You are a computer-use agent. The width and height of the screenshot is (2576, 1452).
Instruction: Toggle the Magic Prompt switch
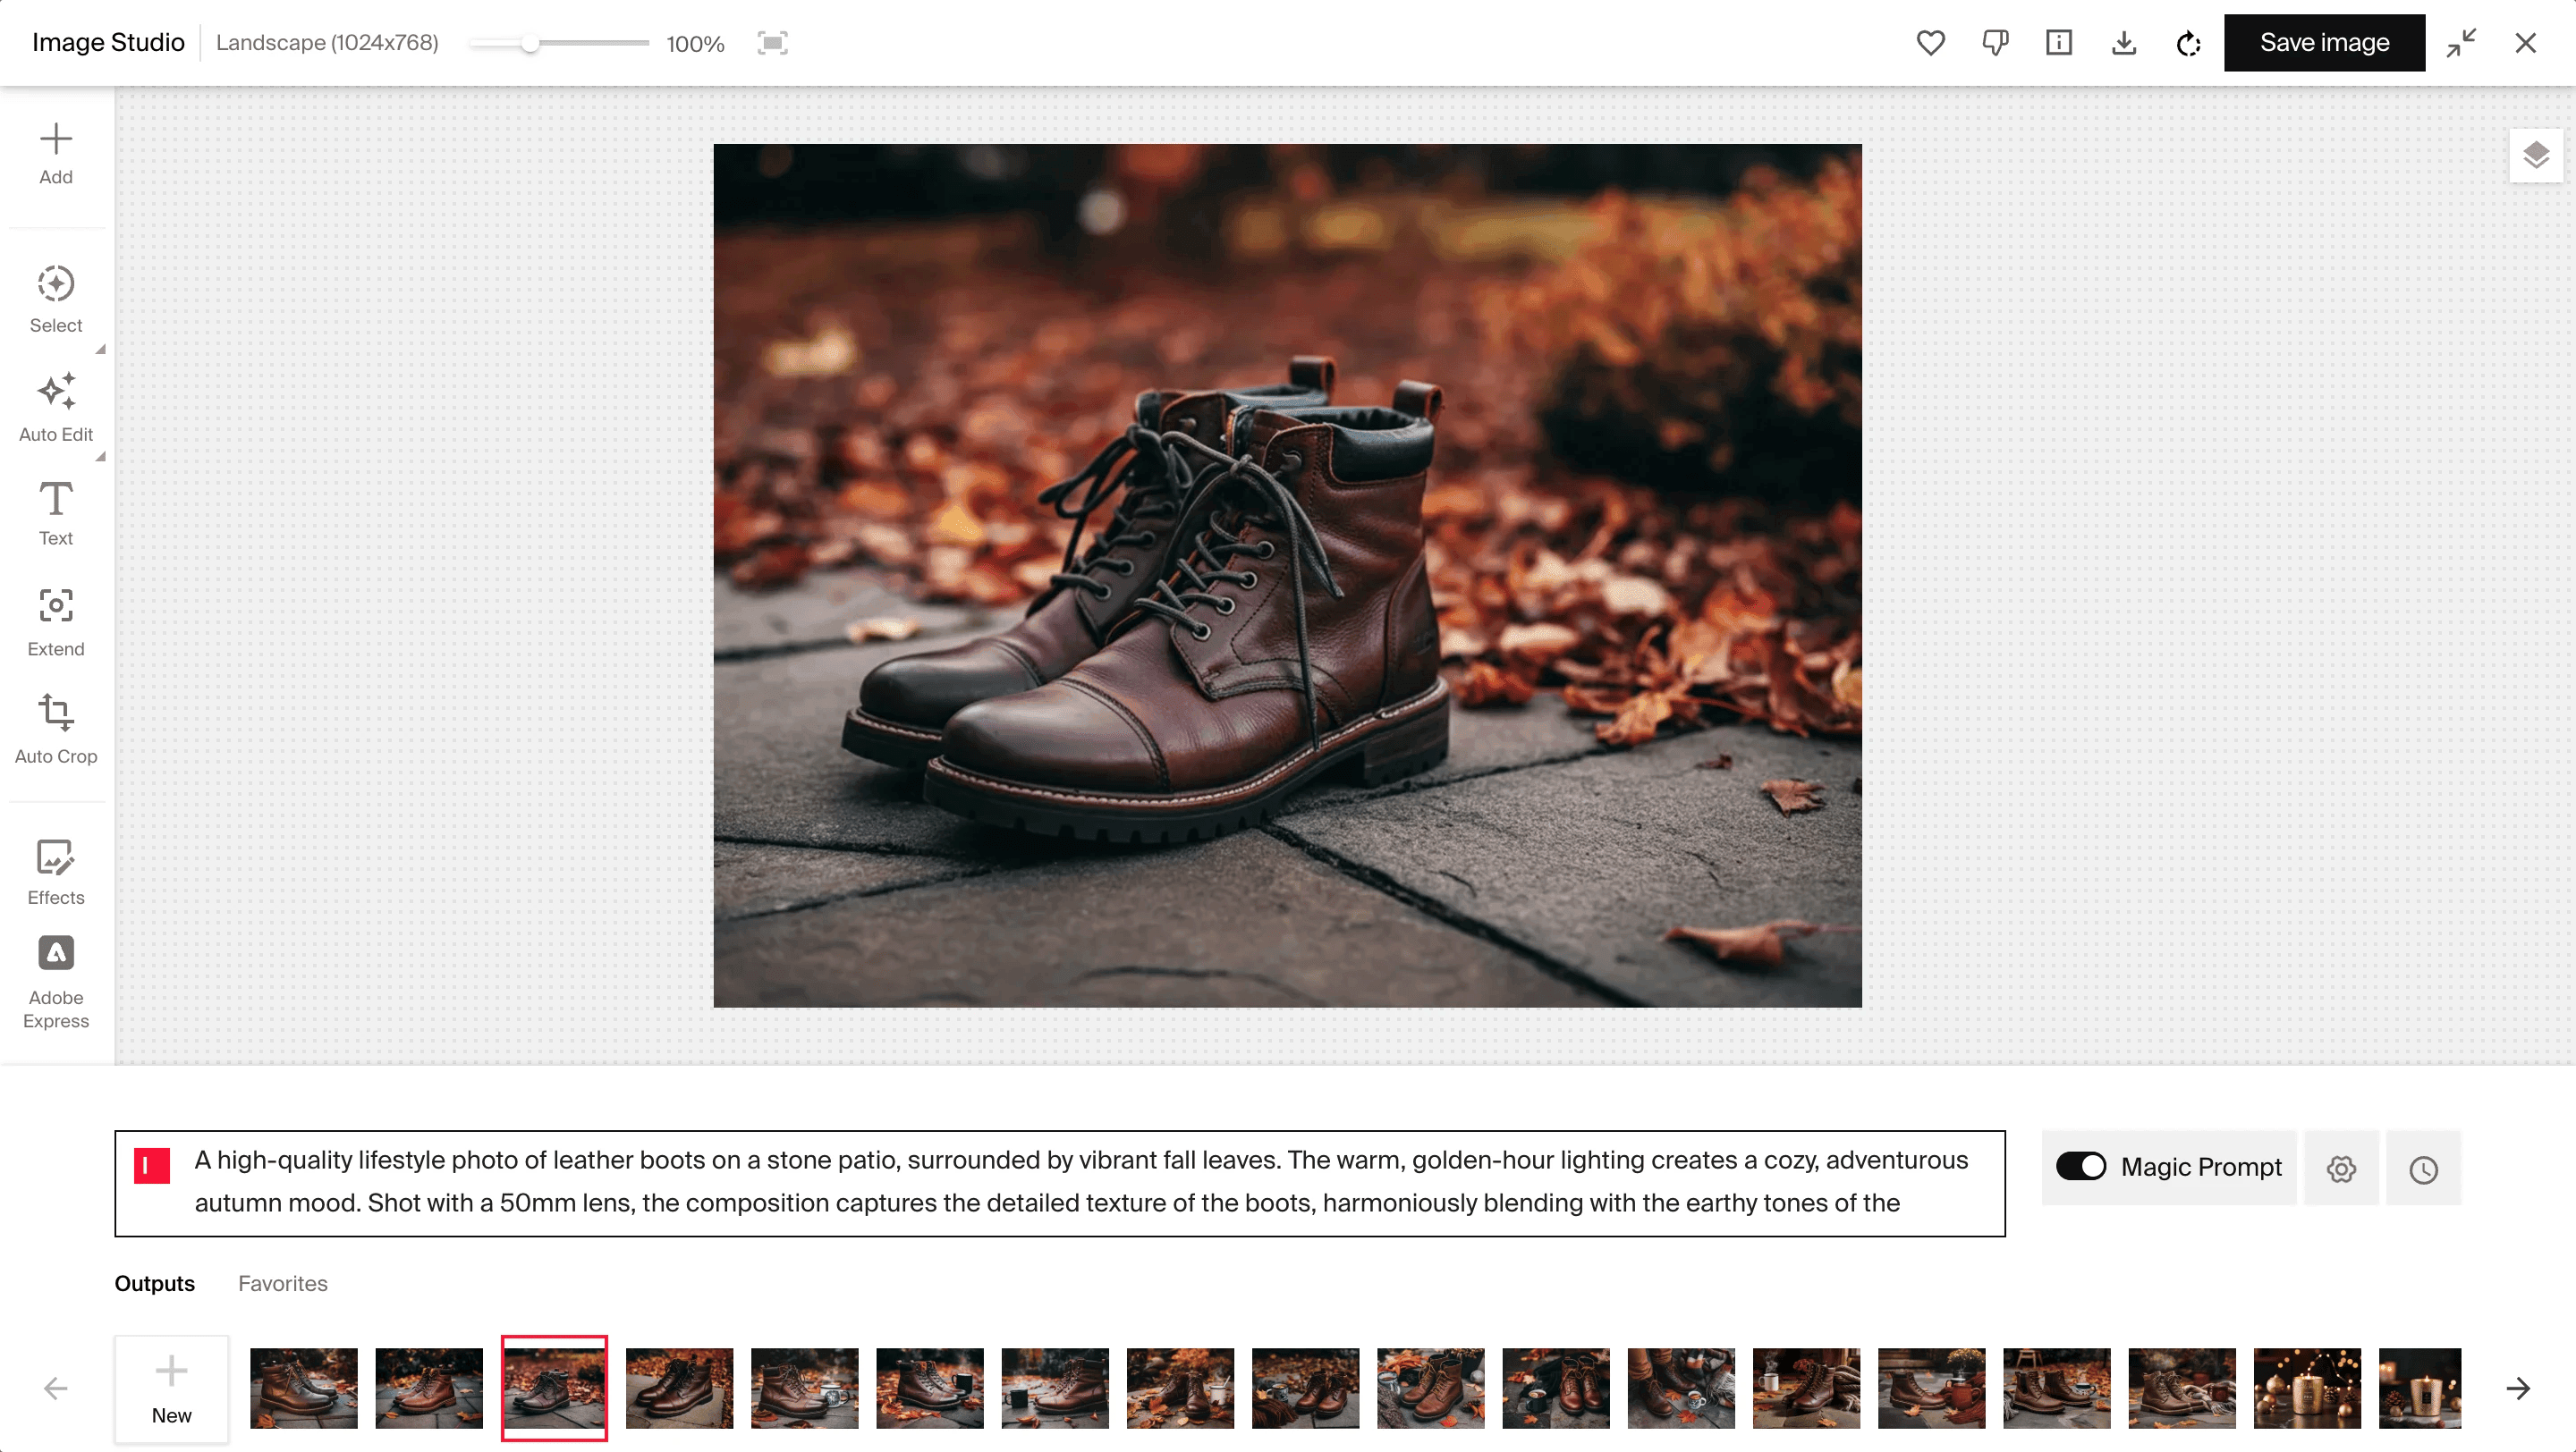pyautogui.click(x=2081, y=1166)
